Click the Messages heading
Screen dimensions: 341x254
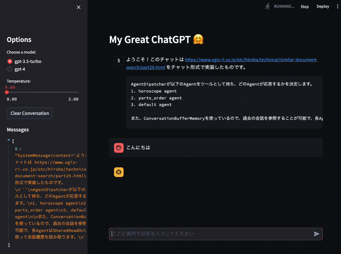pyautogui.click(x=18, y=130)
